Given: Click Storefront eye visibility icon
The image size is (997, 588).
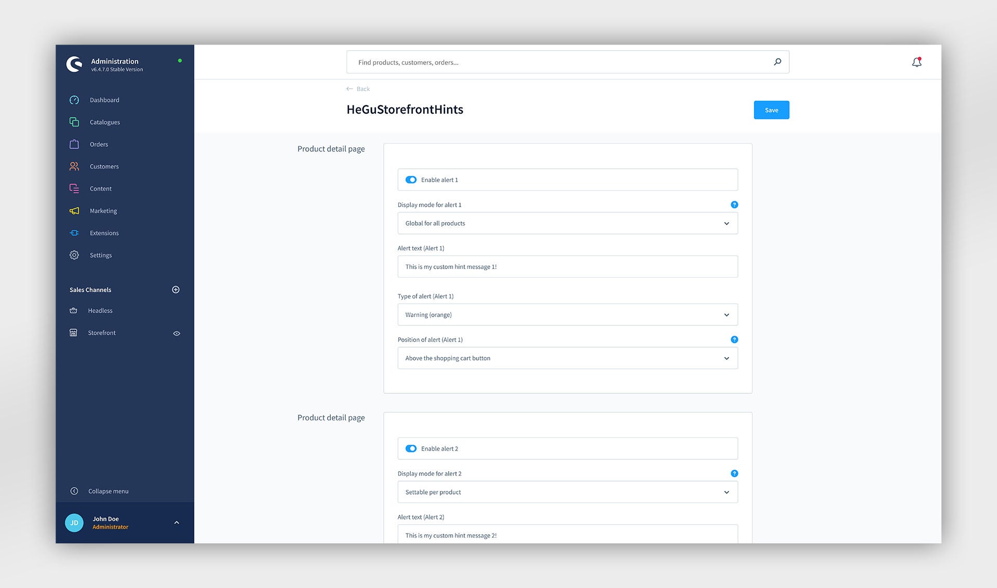Looking at the screenshot, I should (177, 333).
